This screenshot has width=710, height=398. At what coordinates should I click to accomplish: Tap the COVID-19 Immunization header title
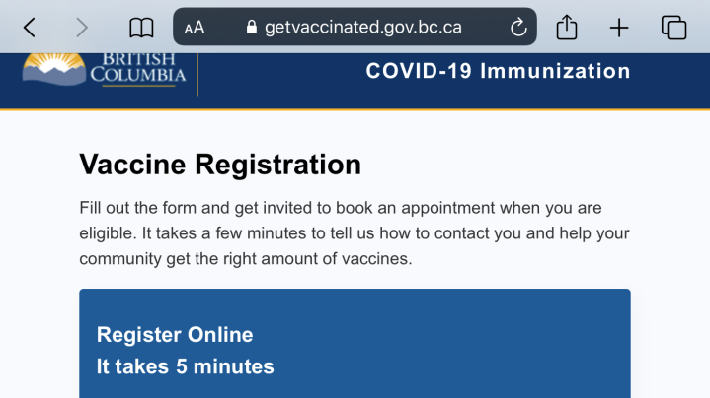click(x=498, y=71)
